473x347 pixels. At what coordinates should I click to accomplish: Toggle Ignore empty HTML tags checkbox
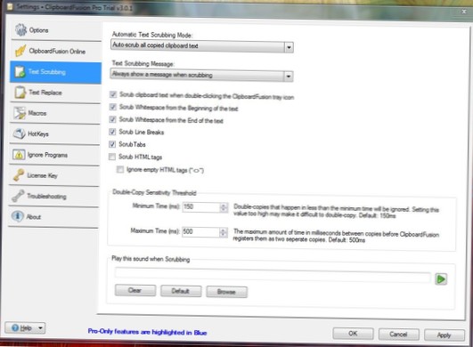(x=120, y=169)
